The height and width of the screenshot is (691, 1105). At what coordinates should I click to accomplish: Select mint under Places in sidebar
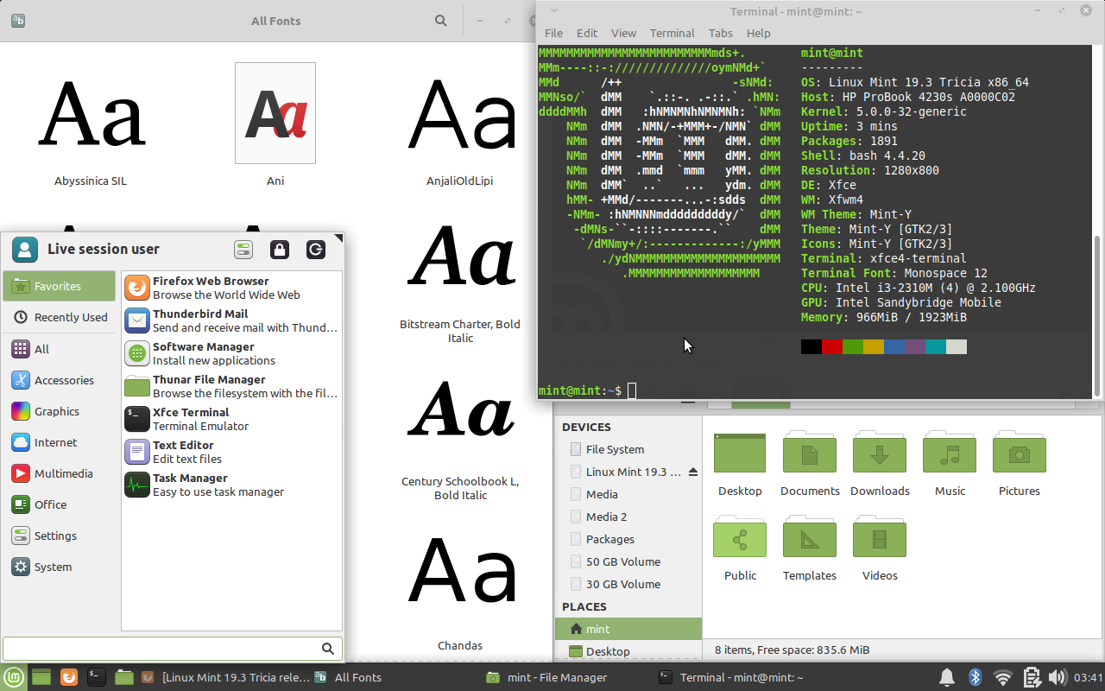pos(628,629)
